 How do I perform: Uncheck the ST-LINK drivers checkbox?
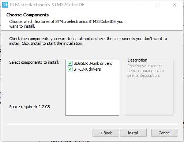70,69
